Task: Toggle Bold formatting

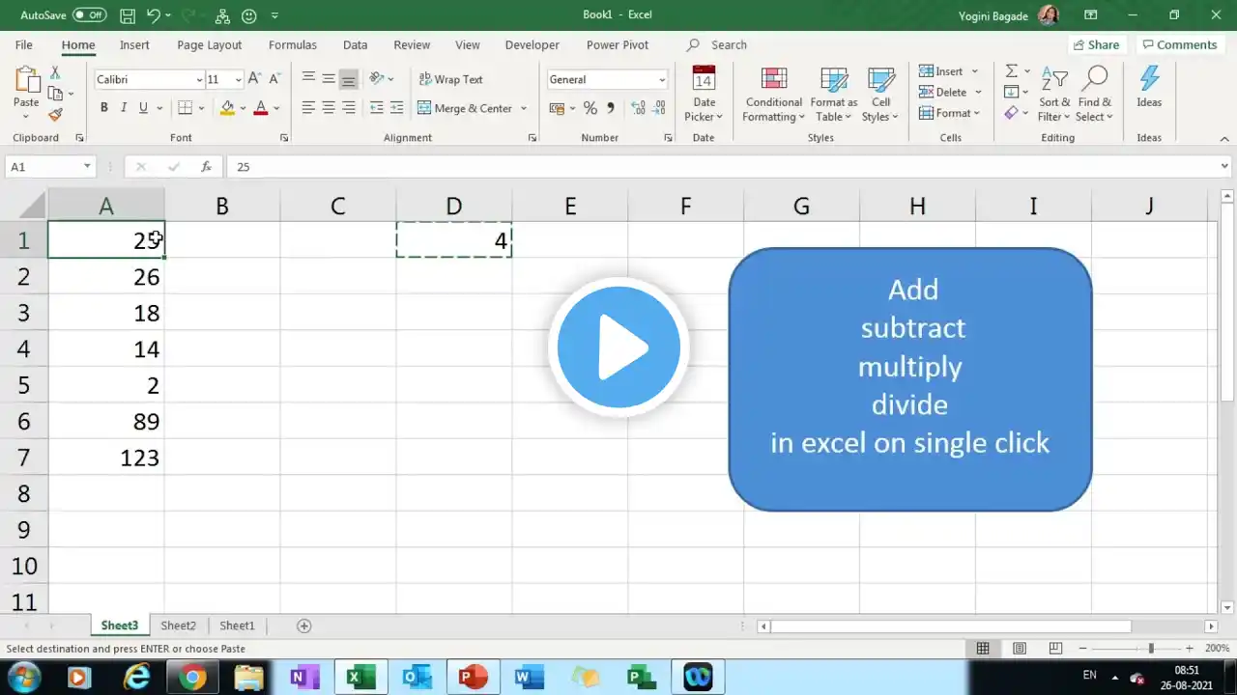Action: [104, 108]
